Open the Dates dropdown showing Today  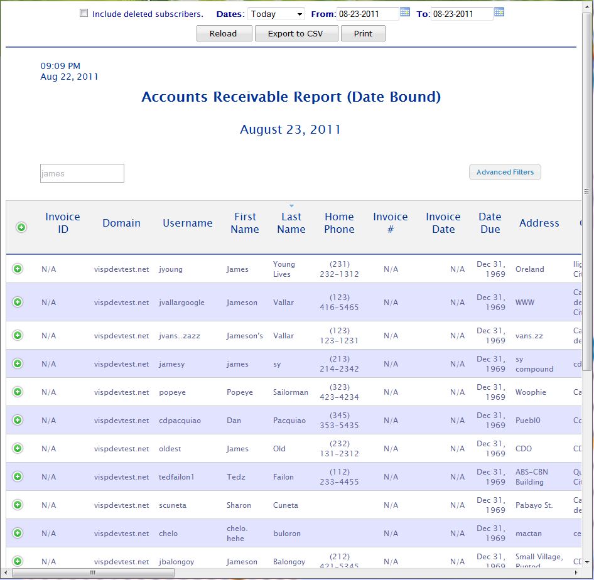pyautogui.click(x=276, y=14)
